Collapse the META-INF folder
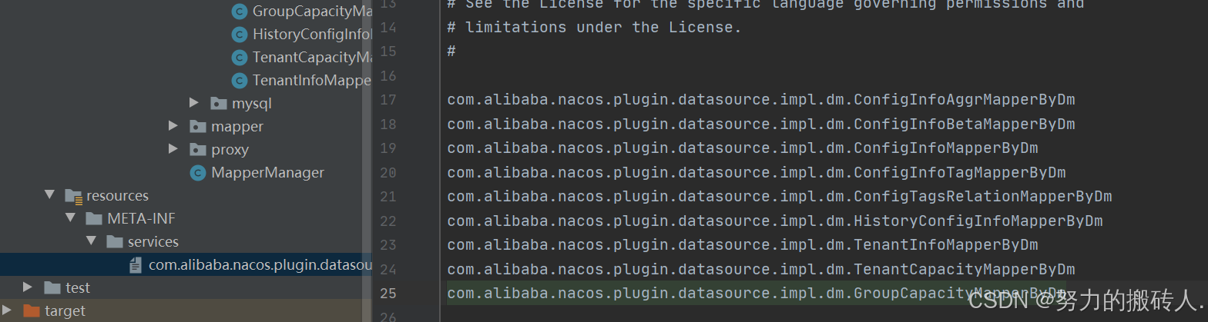Image resolution: width=1208 pixels, height=322 pixels. [x=71, y=218]
